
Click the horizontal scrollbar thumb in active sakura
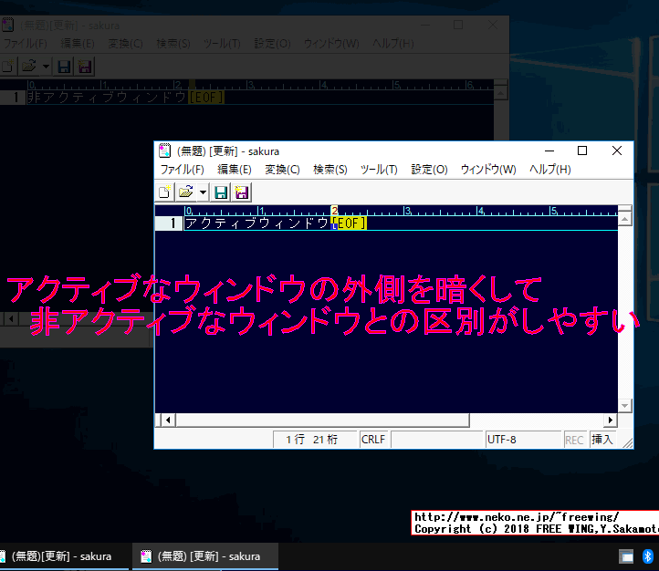[x=322, y=420]
